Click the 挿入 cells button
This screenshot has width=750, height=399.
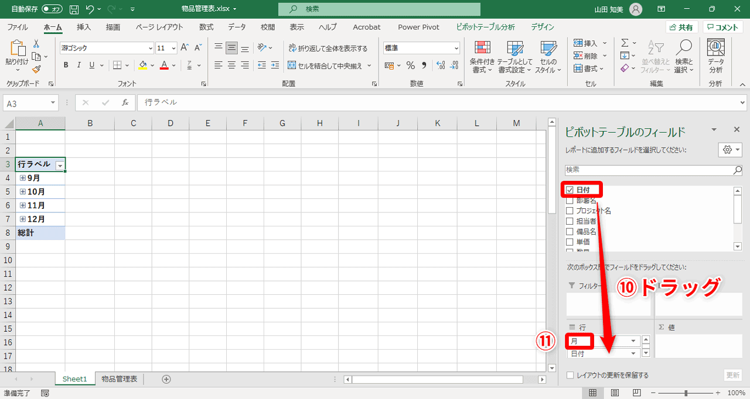pyautogui.click(x=590, y=43)
